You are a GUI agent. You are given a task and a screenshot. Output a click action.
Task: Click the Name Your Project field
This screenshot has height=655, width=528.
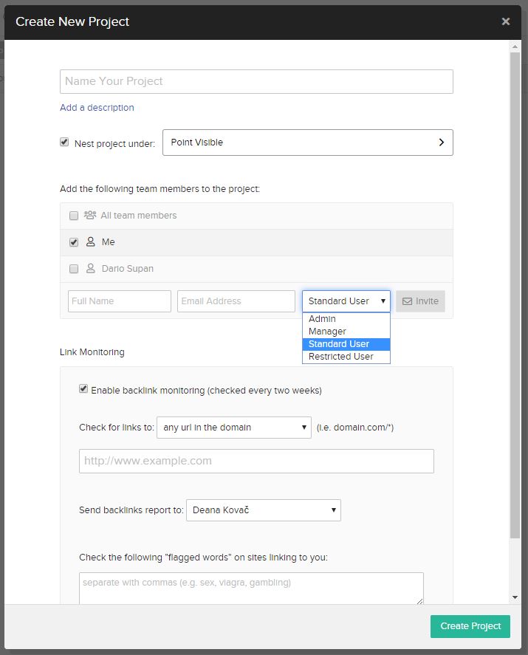tap(256, 81)
